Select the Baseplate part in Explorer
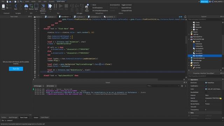224x126 pixels. 198,27
